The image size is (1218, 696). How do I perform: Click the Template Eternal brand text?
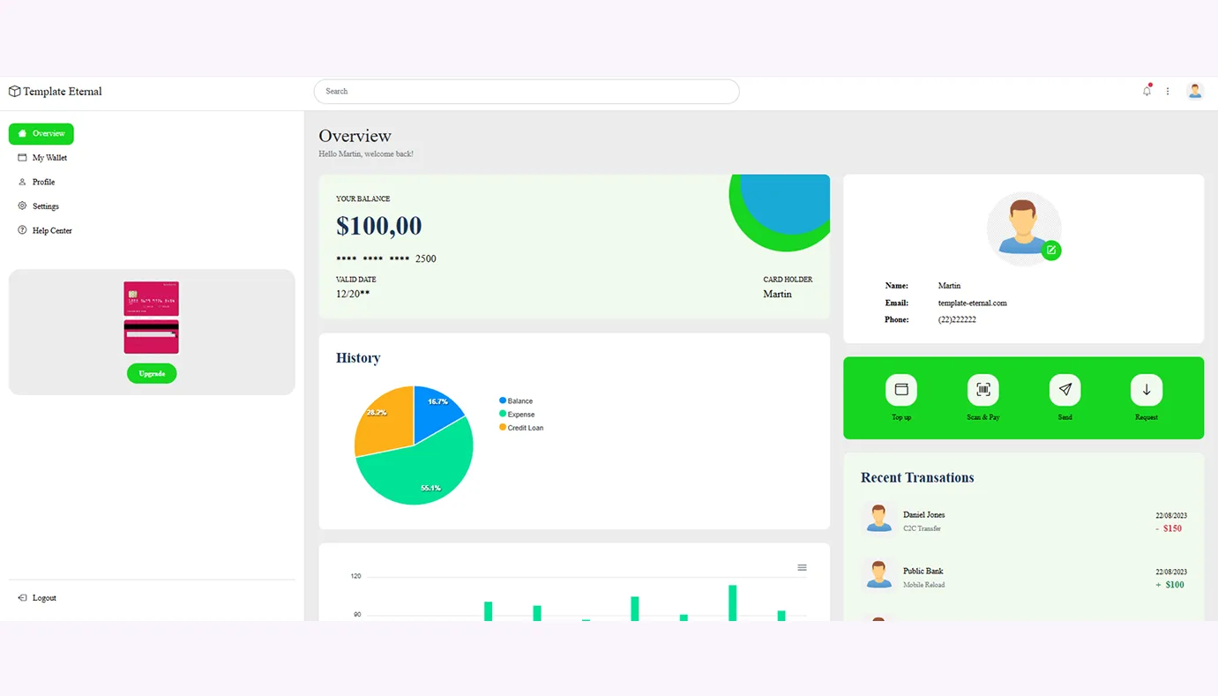(x=63, y=92)
